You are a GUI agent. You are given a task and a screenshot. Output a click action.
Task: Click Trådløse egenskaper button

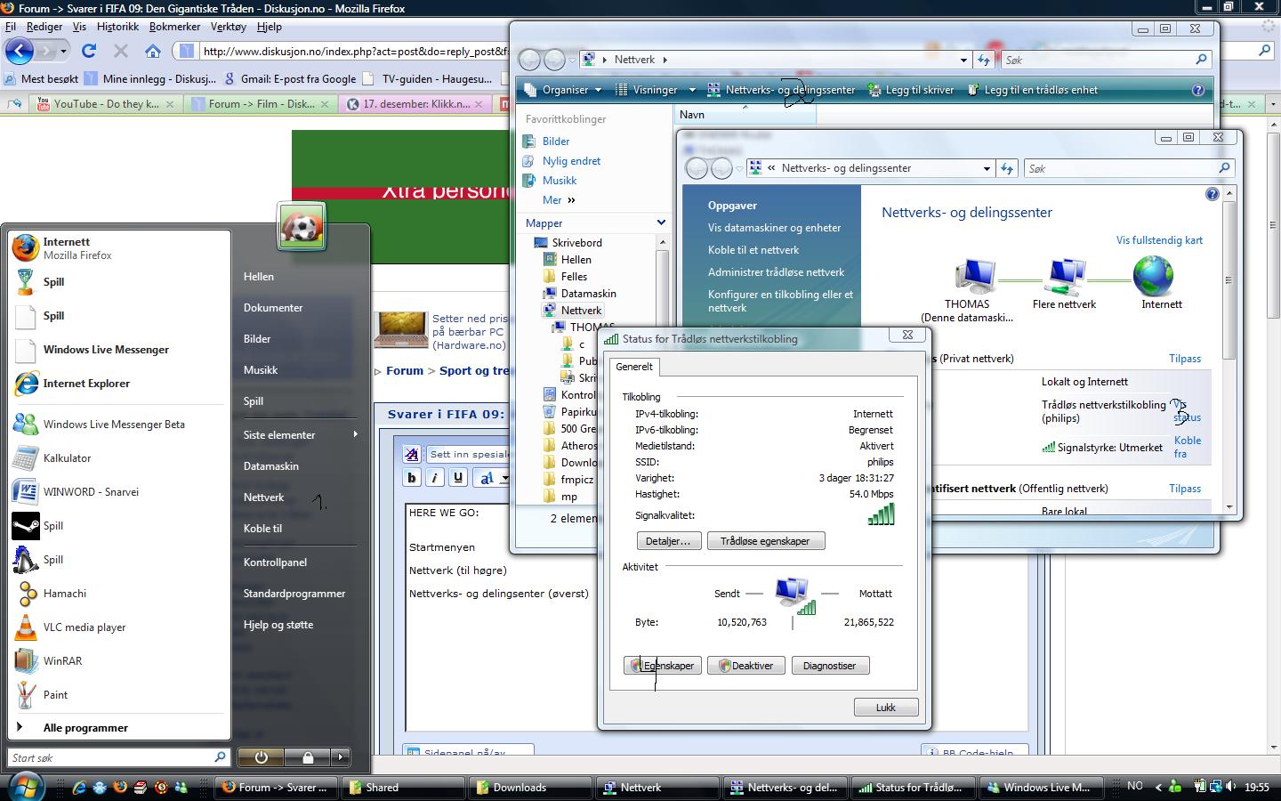click(766, 541)
